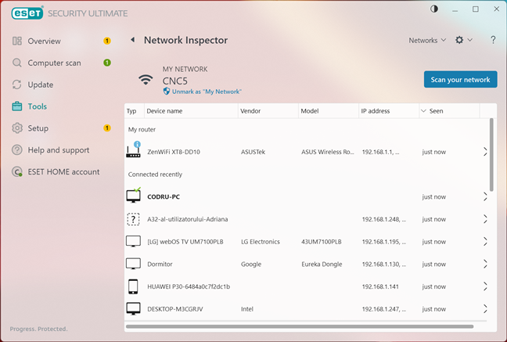Click the back arrow beside Network Inspector

pos(132,40)
